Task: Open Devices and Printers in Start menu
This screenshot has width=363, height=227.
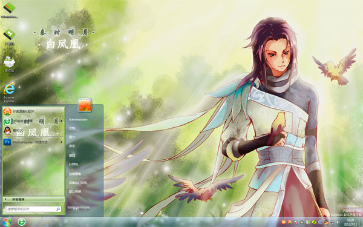Action: [78, 183]
